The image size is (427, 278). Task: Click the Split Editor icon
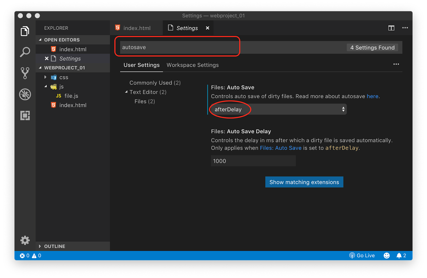pyautogui.click(x=391, y=28)
